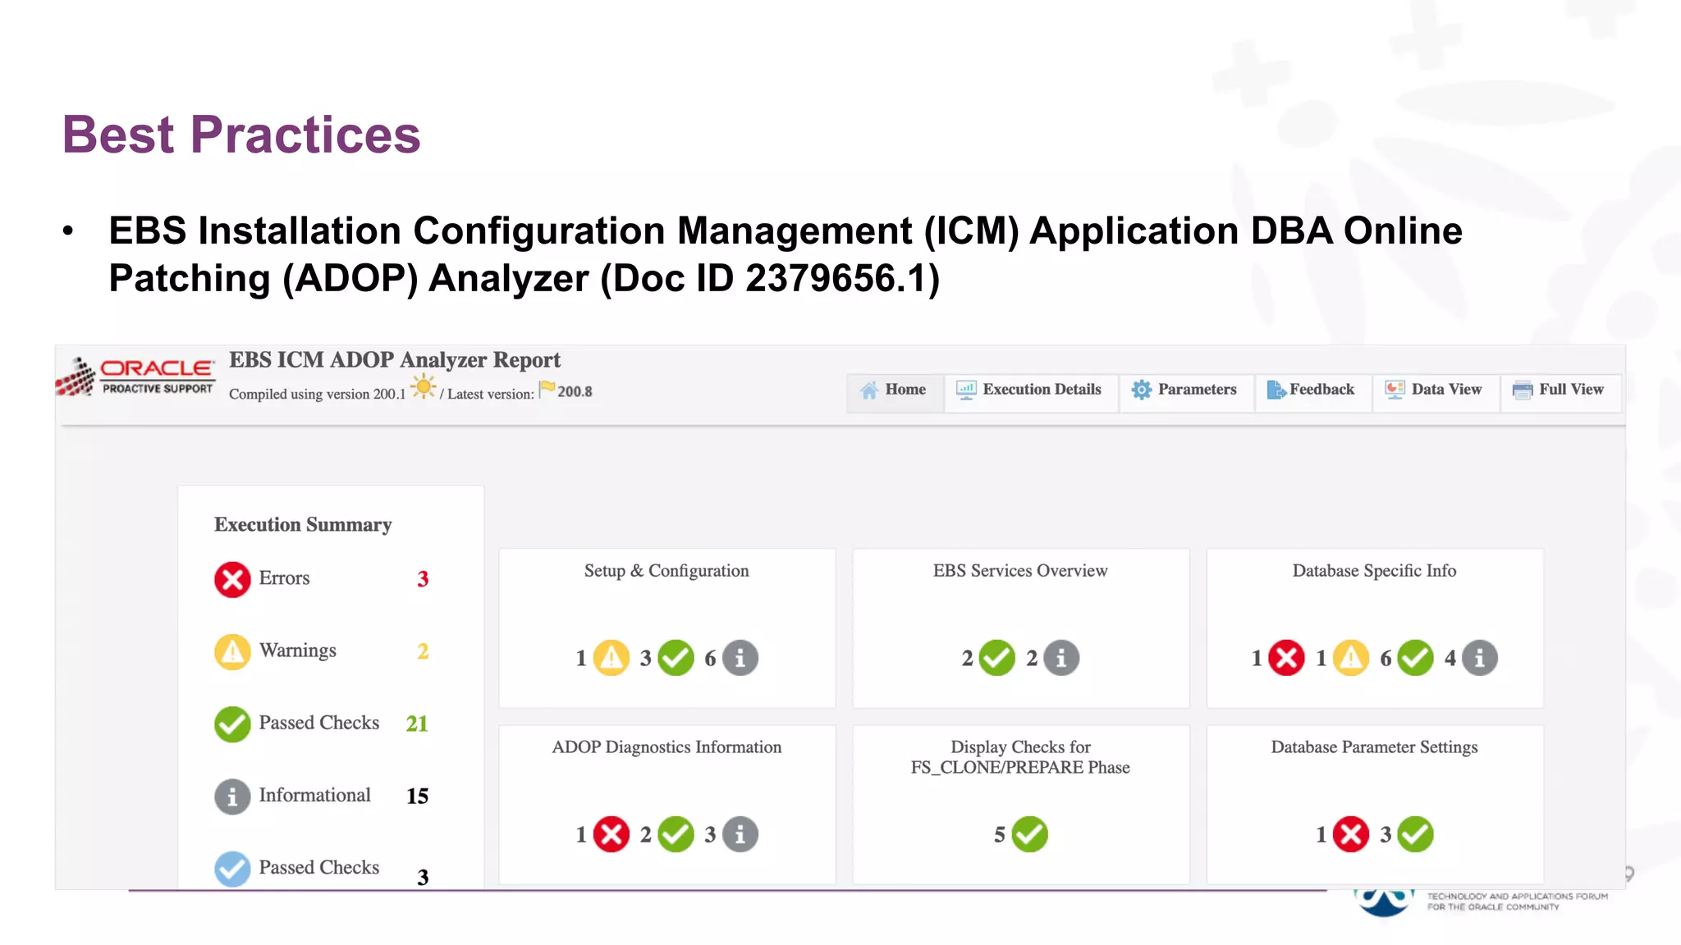Click the green Passed Checks icon in summary
Image resolution: width=1681 pixels, height=945 pixels.
pyautogui.click(x=232, y=724)
